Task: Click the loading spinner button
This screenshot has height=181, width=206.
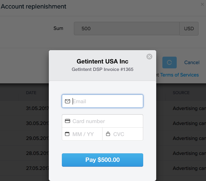Action: (x=169, y=62)
